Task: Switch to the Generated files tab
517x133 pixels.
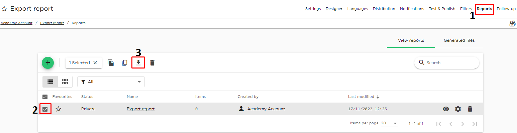Action: click(459, 40)
